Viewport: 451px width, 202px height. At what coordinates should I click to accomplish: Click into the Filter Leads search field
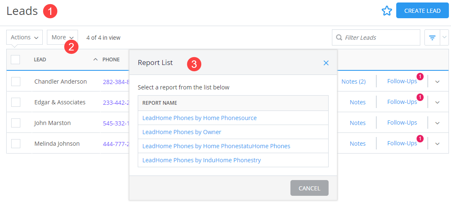point(376,37)
